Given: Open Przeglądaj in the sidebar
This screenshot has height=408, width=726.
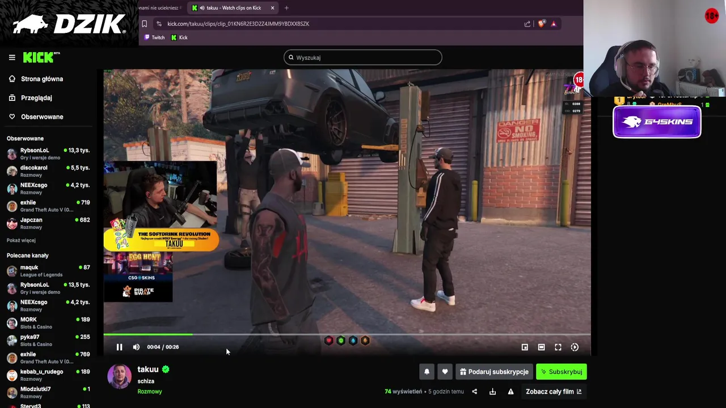Looking at the screenshot, I should (x=36, y=97).
